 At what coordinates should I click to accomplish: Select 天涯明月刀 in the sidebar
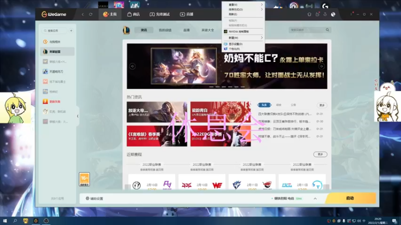tap(57, 71)
